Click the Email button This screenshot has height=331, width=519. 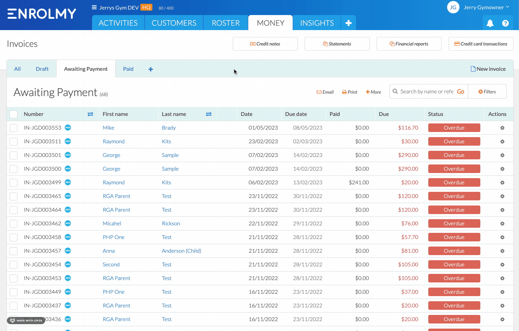pyautogui.click(x=325, y=92)
